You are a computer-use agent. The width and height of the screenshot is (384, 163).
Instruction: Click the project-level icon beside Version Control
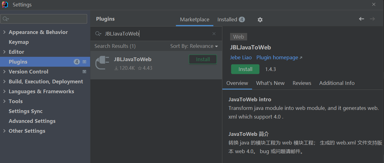85,72
